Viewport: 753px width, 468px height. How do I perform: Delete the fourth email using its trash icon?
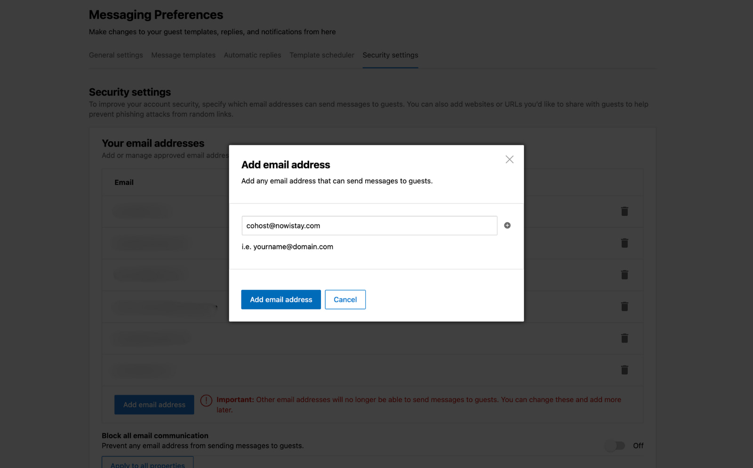pos(625,306)
